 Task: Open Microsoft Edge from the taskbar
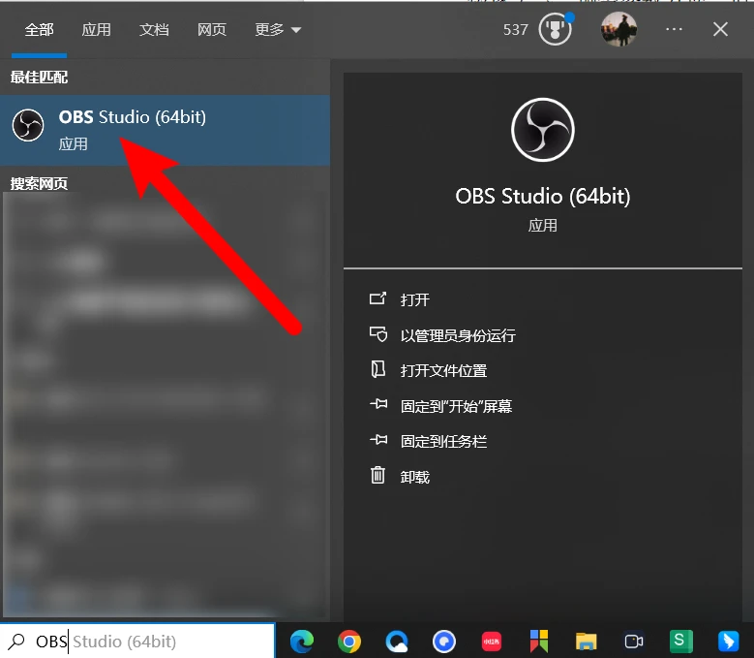302,642
